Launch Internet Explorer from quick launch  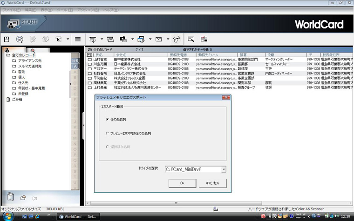coord(37,216)
